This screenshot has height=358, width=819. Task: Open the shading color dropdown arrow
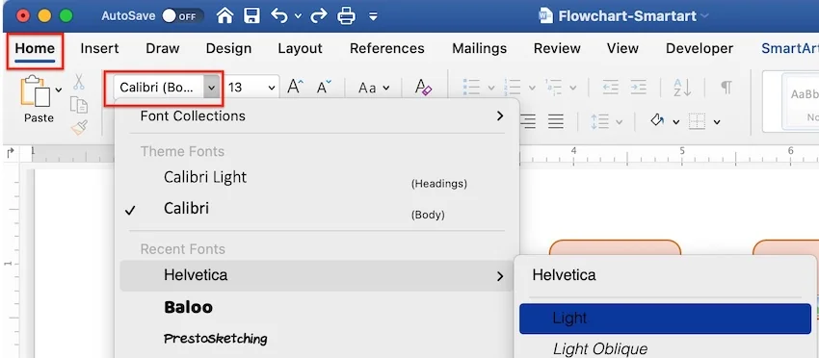click(675, 122)
